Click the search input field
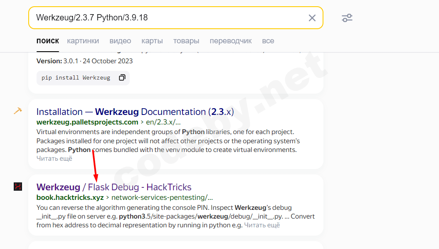The width and height of the screenshot is (439, 249). point(166,18)
